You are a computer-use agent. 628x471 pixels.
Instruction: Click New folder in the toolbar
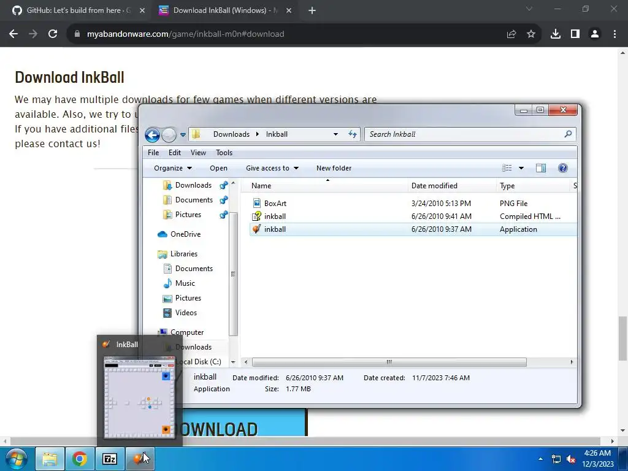pos(334,168)
